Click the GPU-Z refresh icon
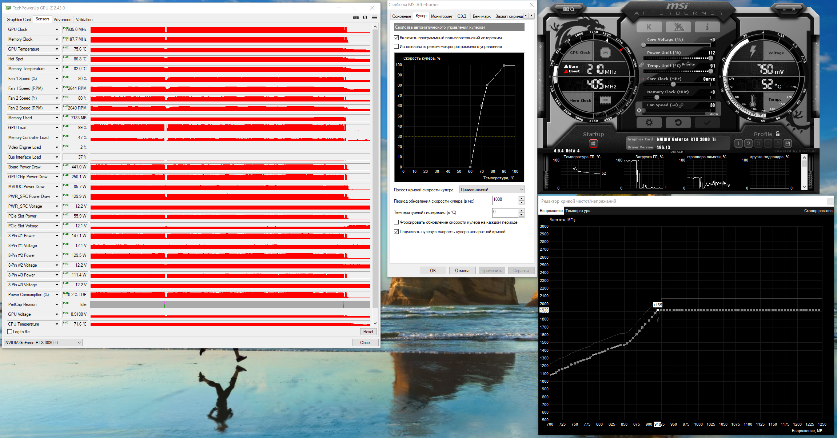The height and width of the screenshot is (438, 837). click(x=365, y=17)
